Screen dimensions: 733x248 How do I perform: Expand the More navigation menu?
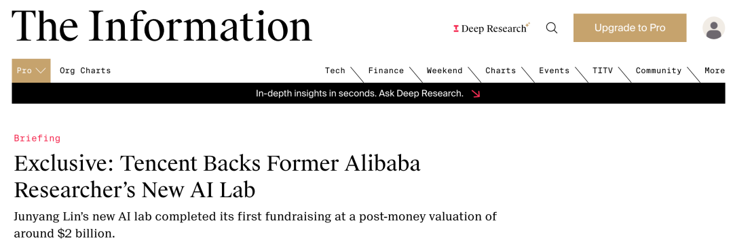pyautogui.click(x=715, y=70)
